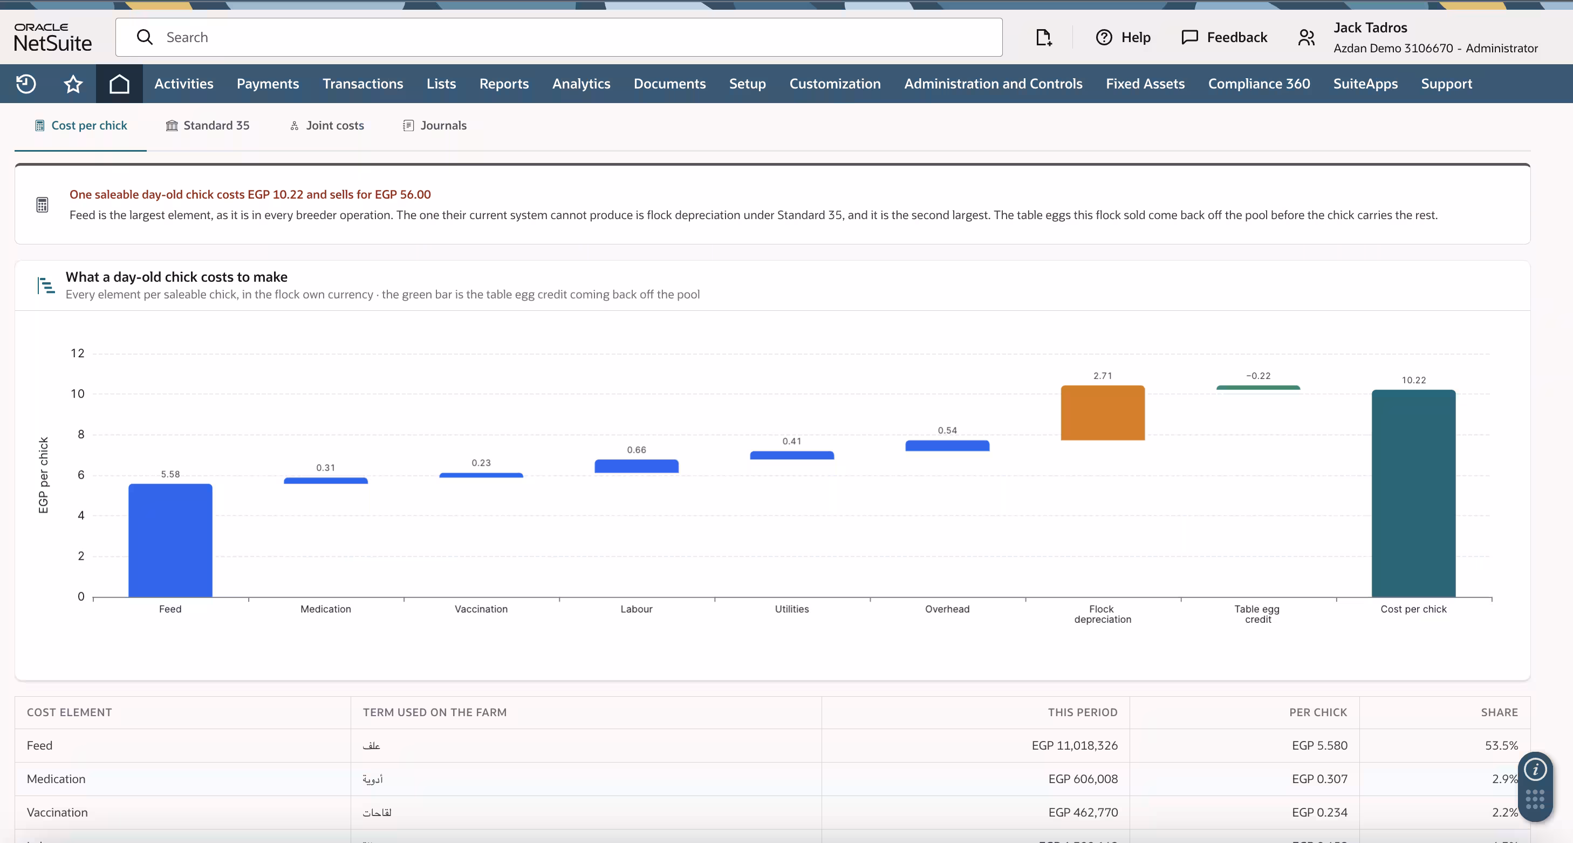1573x843 pixels.
Task: Click the THIS PERIOD column header
Action: (1083, 712)
